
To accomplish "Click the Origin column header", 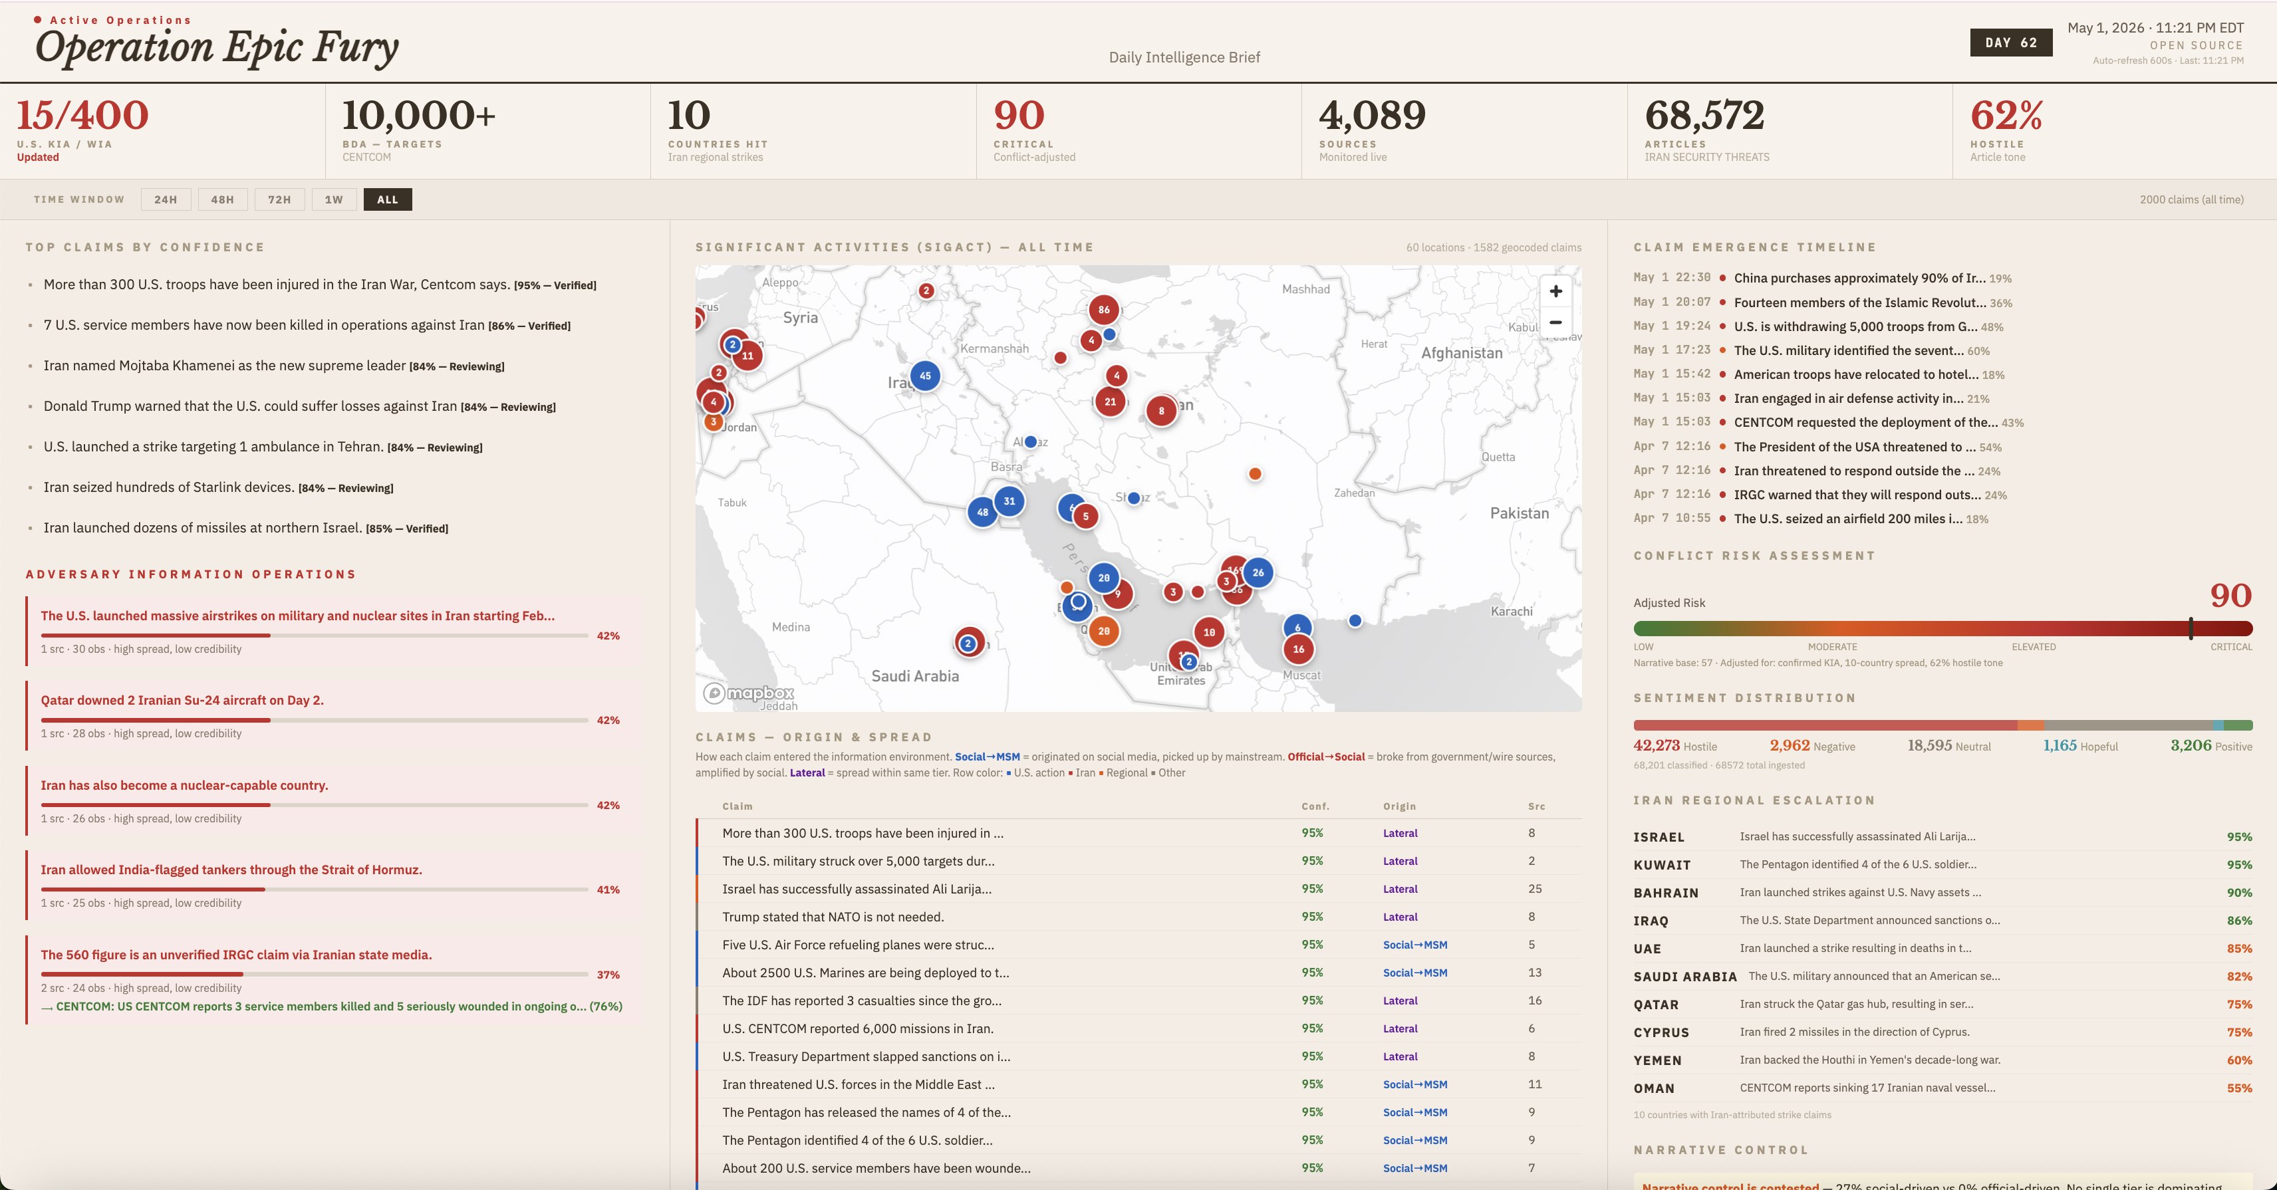I will tap(1399, 806).
